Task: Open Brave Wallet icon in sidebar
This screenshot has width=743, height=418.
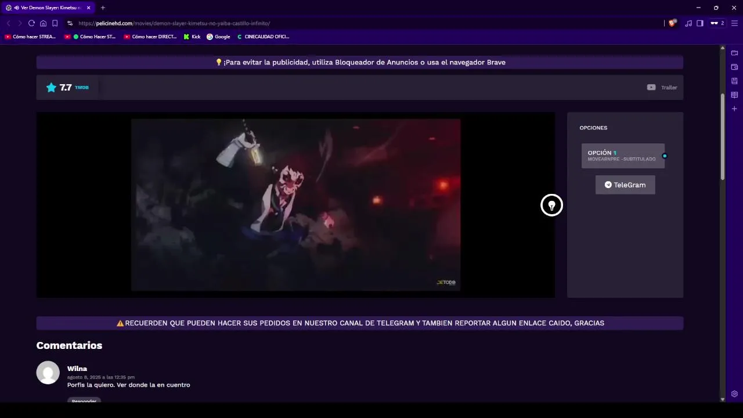Action: click(x=734, y=67)
